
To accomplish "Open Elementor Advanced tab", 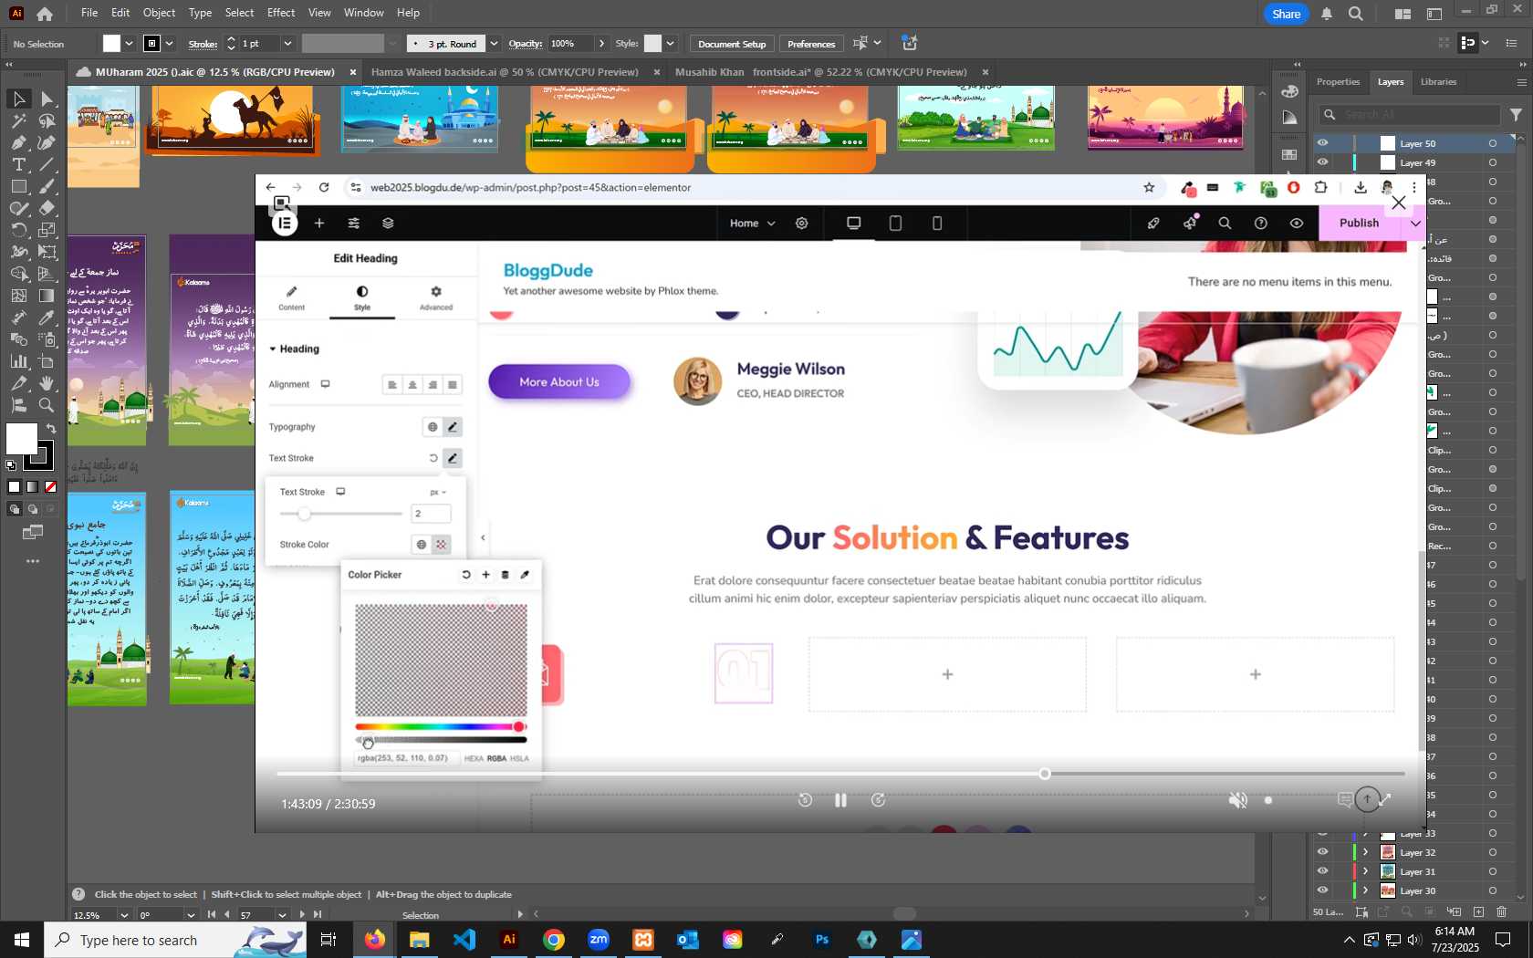I will [436, 297].
